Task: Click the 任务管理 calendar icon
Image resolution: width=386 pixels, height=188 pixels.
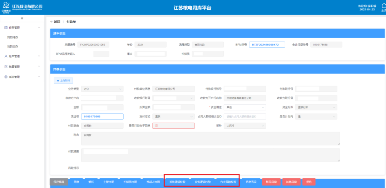Action: click(6, 28)
